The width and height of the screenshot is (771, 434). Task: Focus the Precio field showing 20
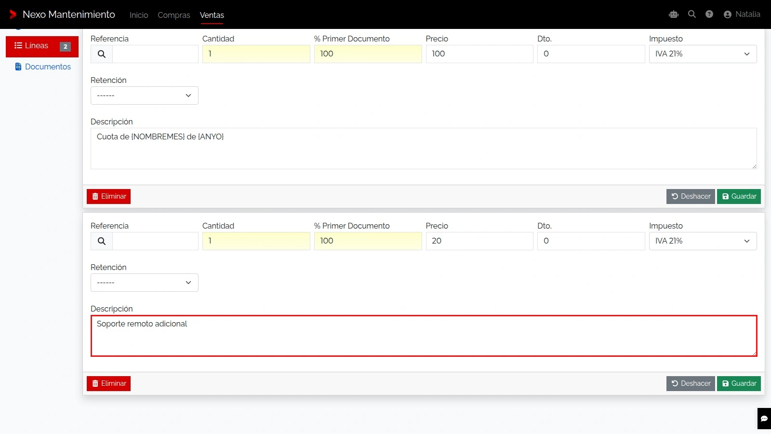click(479, 241)
